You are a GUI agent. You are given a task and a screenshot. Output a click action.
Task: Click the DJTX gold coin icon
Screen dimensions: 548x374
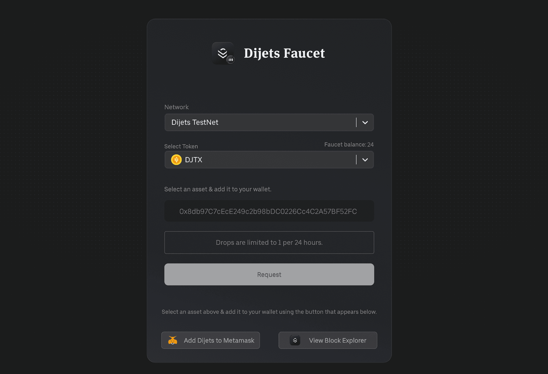(176, 160)
